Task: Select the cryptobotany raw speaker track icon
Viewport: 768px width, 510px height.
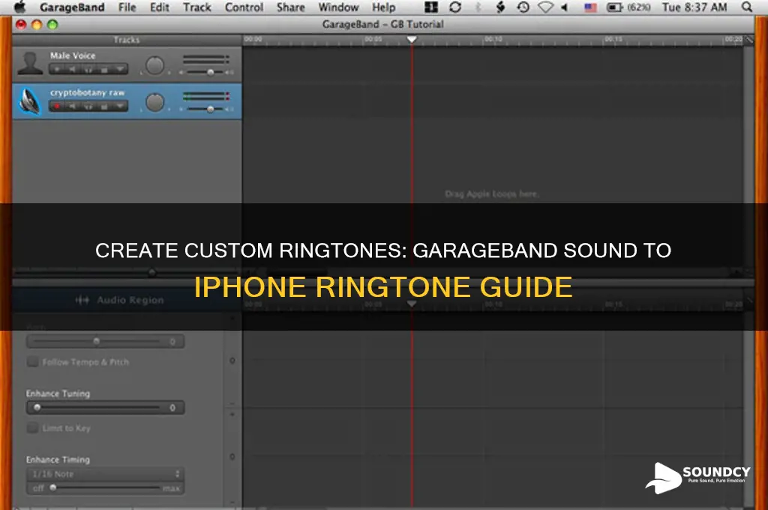Action: (x=30, y=101)
